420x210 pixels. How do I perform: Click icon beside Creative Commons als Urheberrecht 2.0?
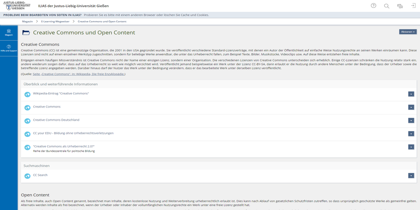coord(27,147)
